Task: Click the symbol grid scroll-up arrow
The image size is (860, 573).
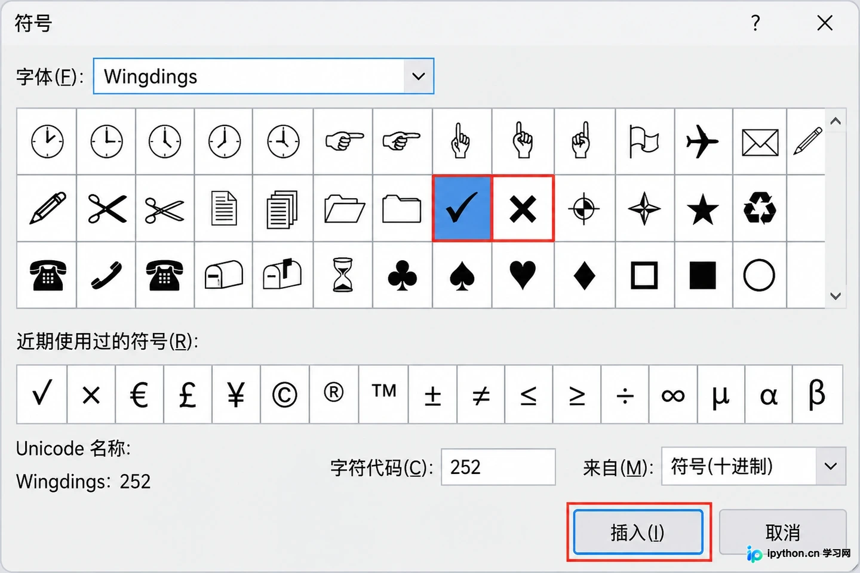Action: [x=836, y=121]
